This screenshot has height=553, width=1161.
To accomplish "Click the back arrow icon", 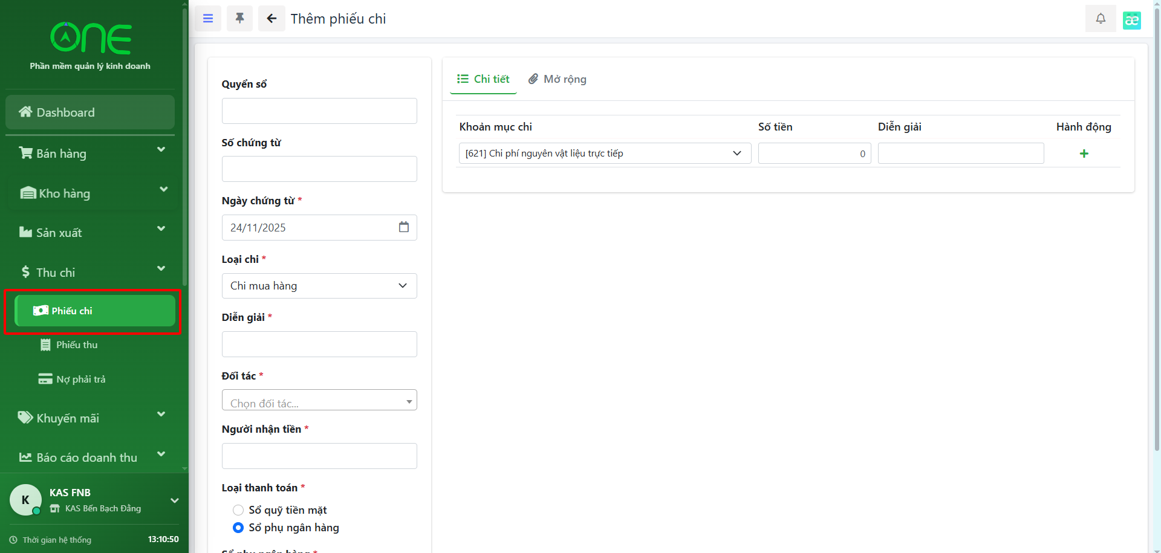I will (x=272, y=19).
